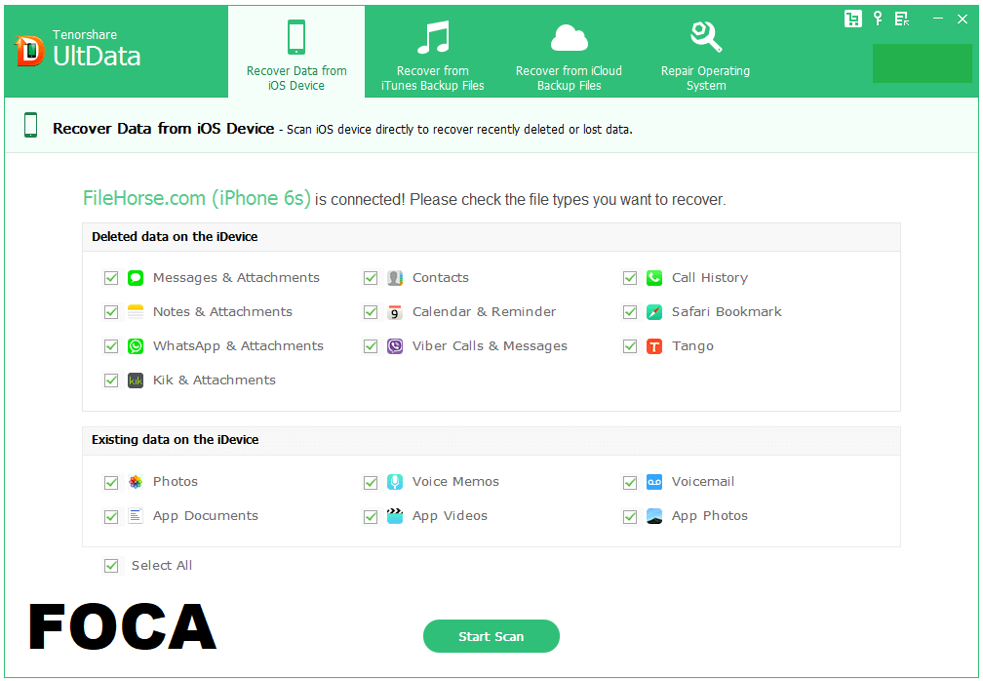Open Repair Operating System tab
983x681 pixels.
point(706,52)
